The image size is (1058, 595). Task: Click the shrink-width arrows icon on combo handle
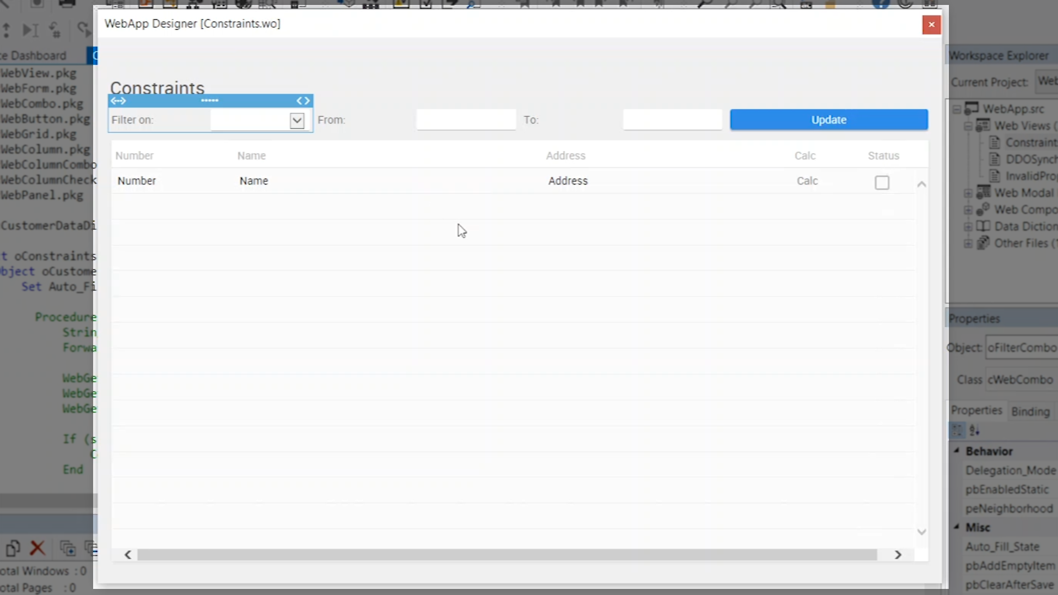(118, 101)
